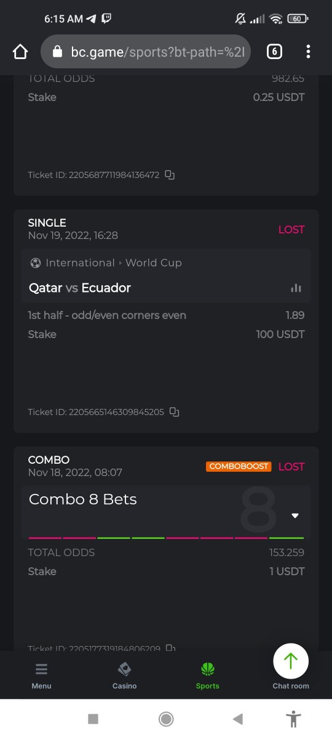Tap the Android accessibility button
Screen dimensions: 332x739
click(x=294, y=719)
